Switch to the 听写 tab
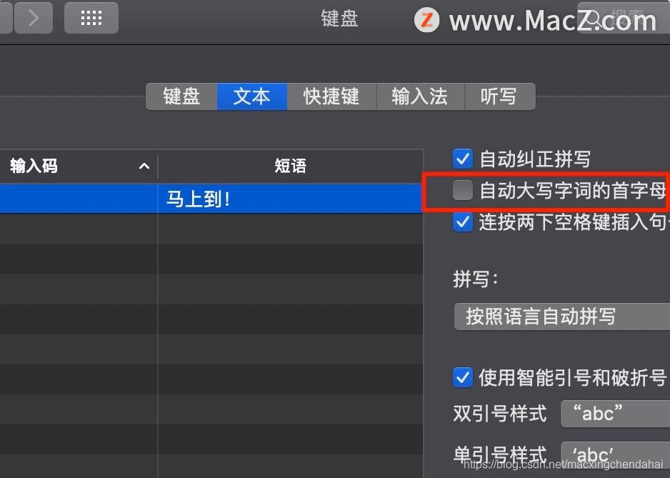 pos(499,96)
